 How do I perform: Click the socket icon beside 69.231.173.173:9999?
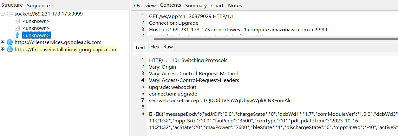point(10,14)
